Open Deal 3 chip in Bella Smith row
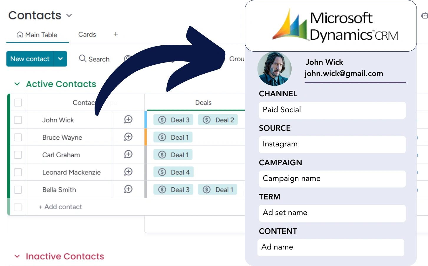 [173, 189]
